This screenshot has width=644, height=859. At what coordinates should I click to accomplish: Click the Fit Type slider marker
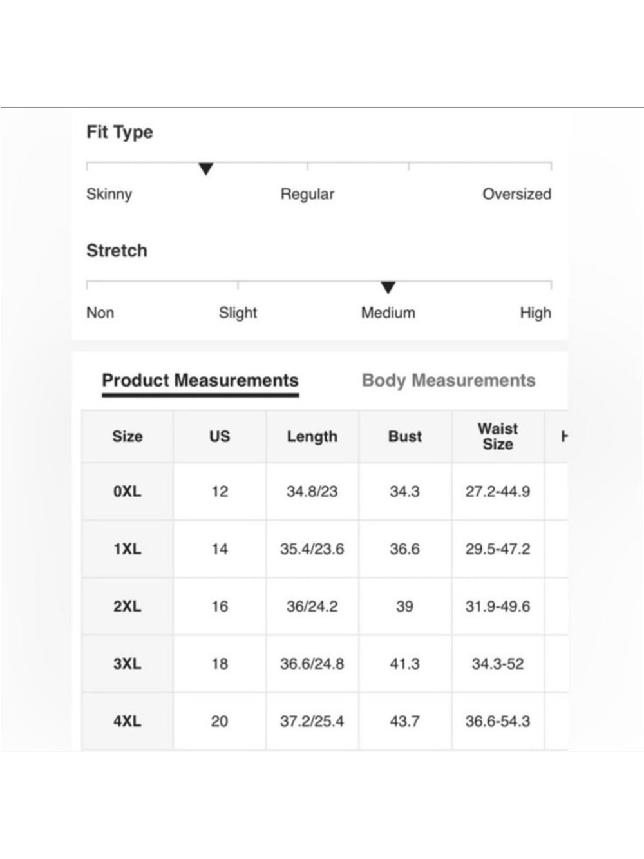point(206,169)
